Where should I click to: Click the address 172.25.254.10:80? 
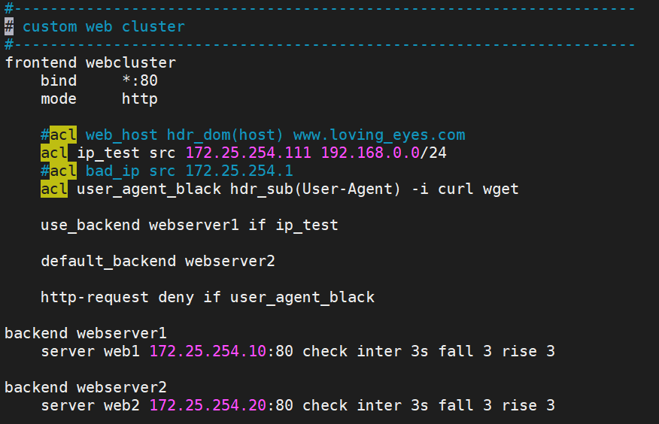[221, 351]
